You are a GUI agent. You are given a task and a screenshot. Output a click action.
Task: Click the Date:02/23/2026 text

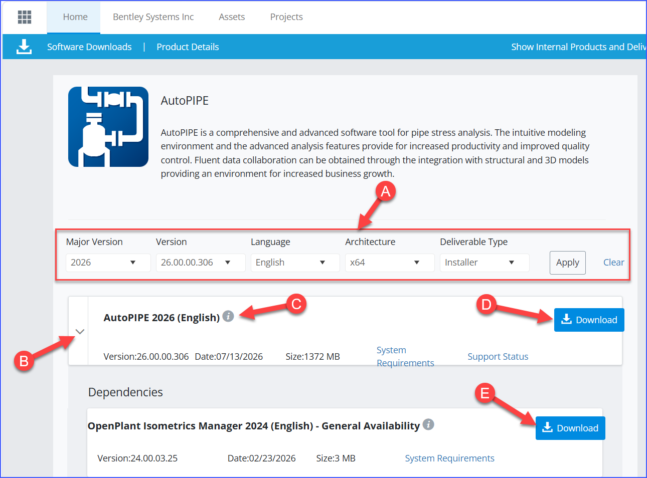point(262,458)
